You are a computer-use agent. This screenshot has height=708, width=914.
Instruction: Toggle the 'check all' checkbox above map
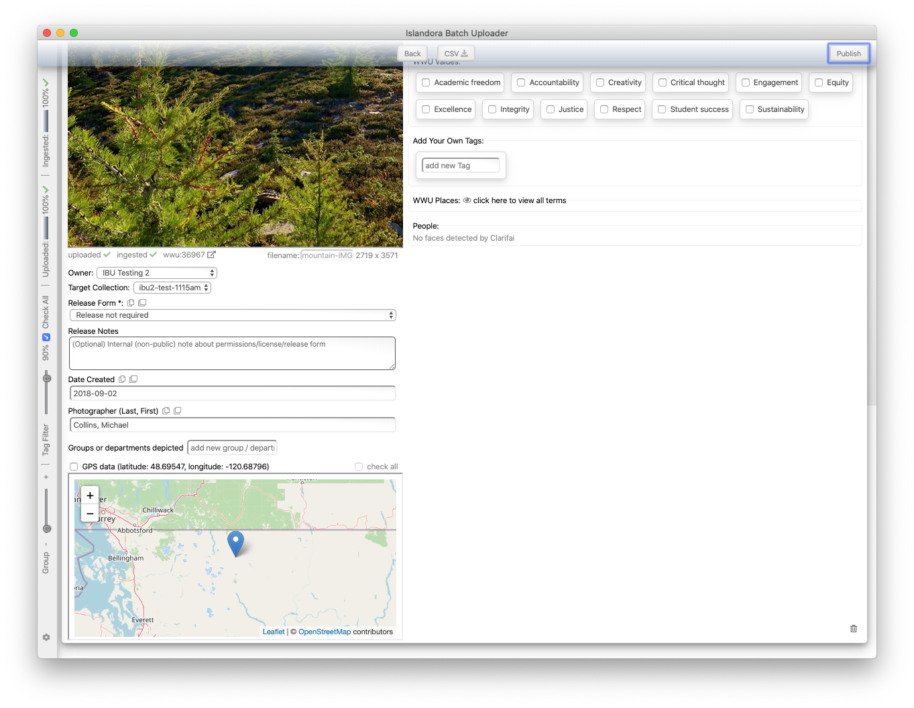pos(359,467)
